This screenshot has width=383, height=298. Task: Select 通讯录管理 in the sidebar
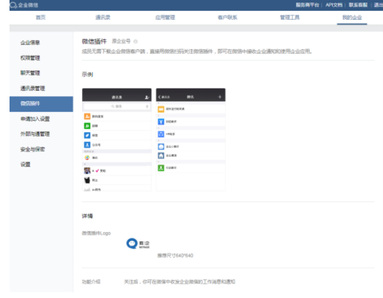click(32, 88)
